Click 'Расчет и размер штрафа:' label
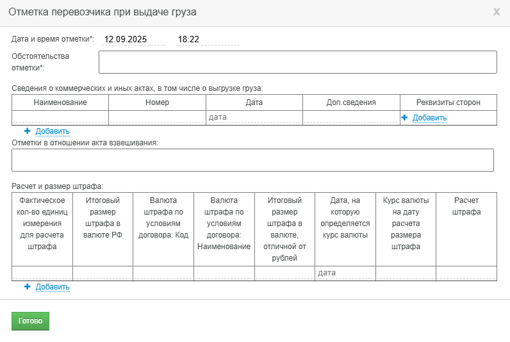510x342 pixels. coord(57,186)
